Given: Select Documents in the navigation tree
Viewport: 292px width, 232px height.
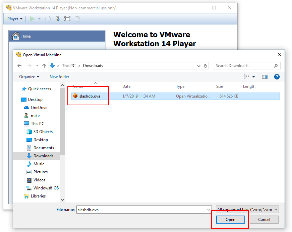Looking at the screenshot, I should tap(44, 148).
